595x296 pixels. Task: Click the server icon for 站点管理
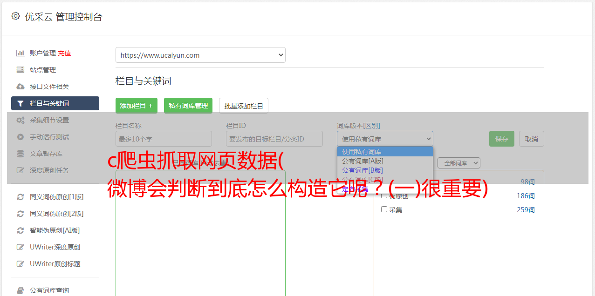pyautogui.click(x=20, y=70)
